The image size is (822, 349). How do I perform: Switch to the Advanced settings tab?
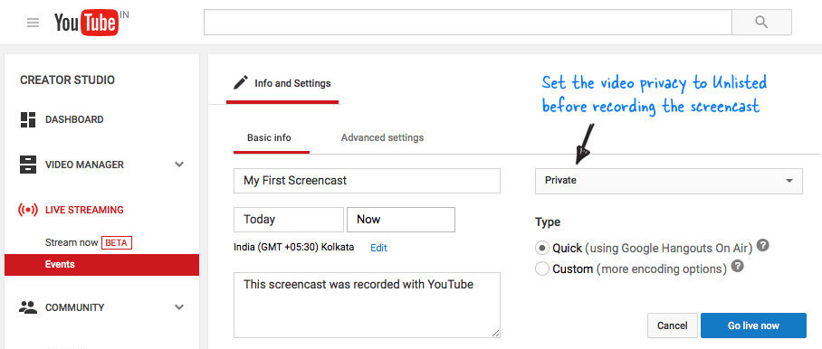(x=382, y=137)
